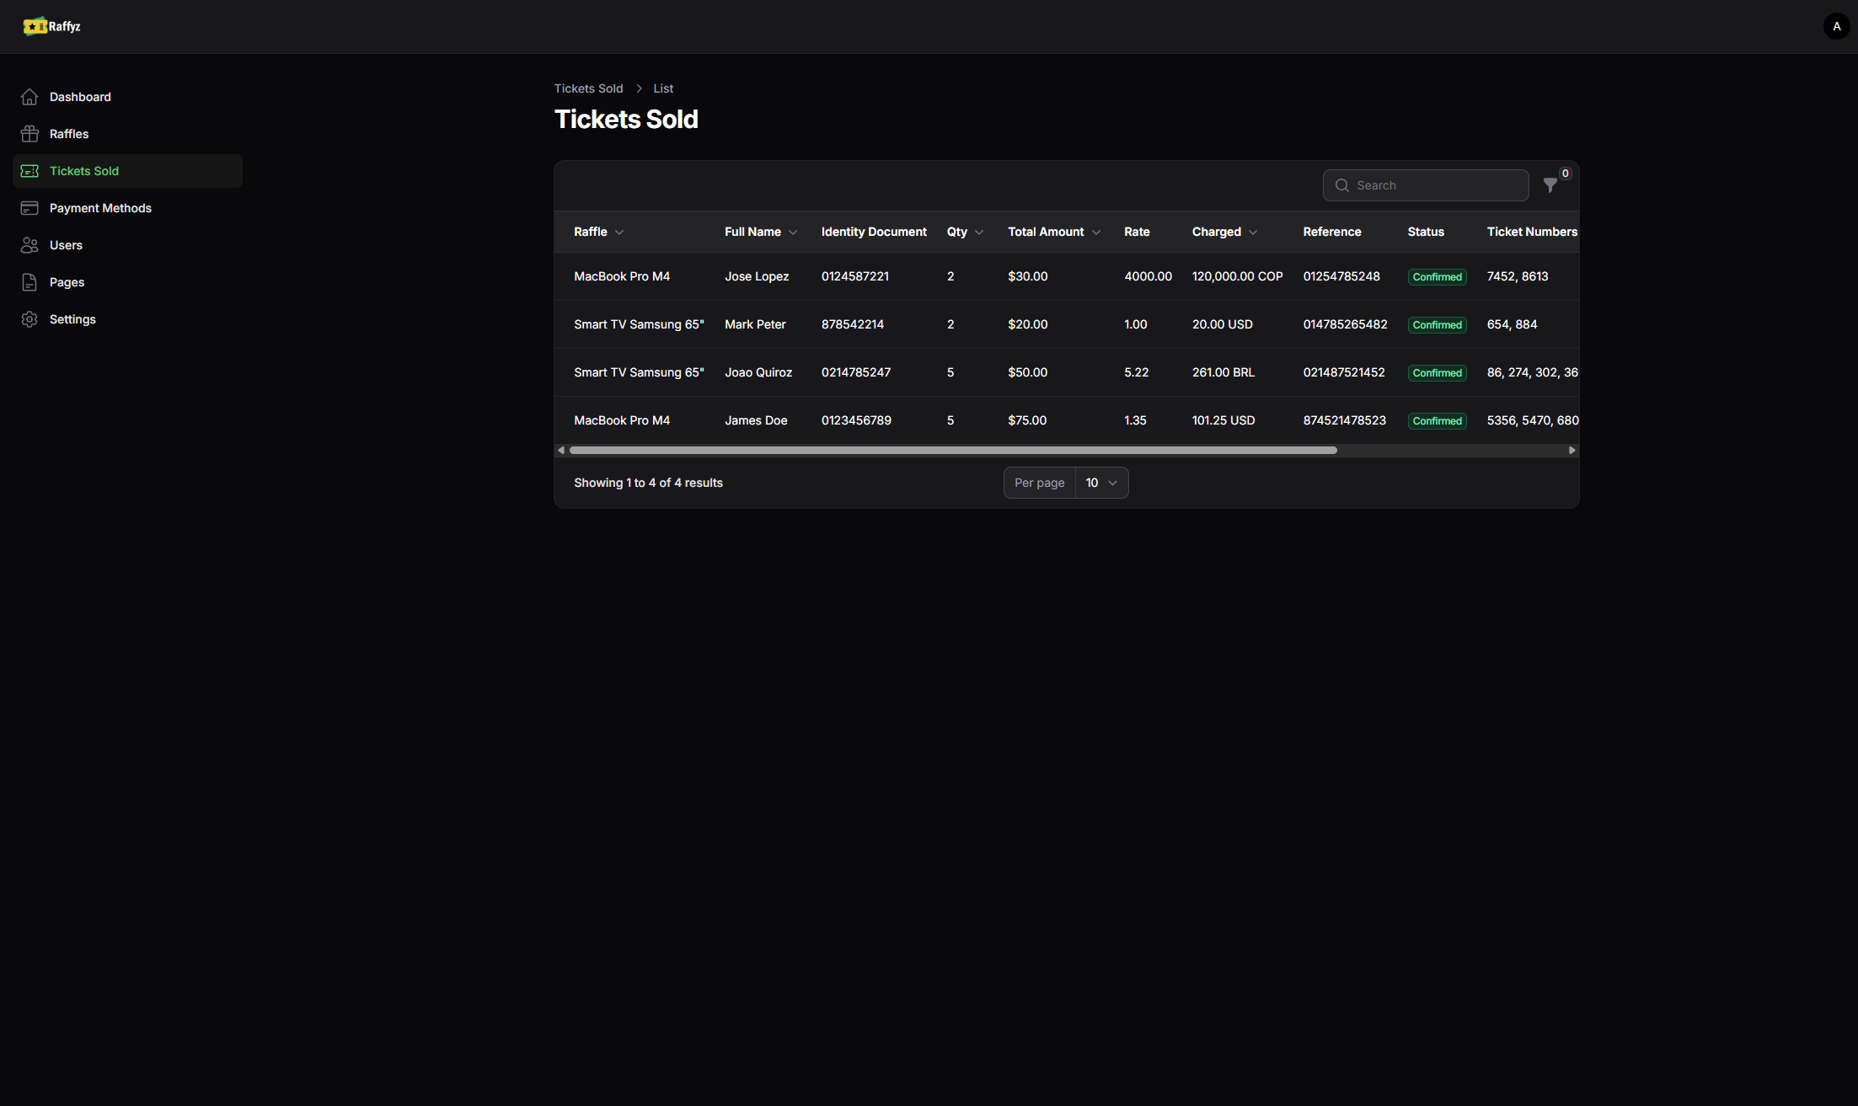Click the Payment Methods card icon
This screenshot has width=1858, height=1106.
pyautogui.click(x=29, y=208)
